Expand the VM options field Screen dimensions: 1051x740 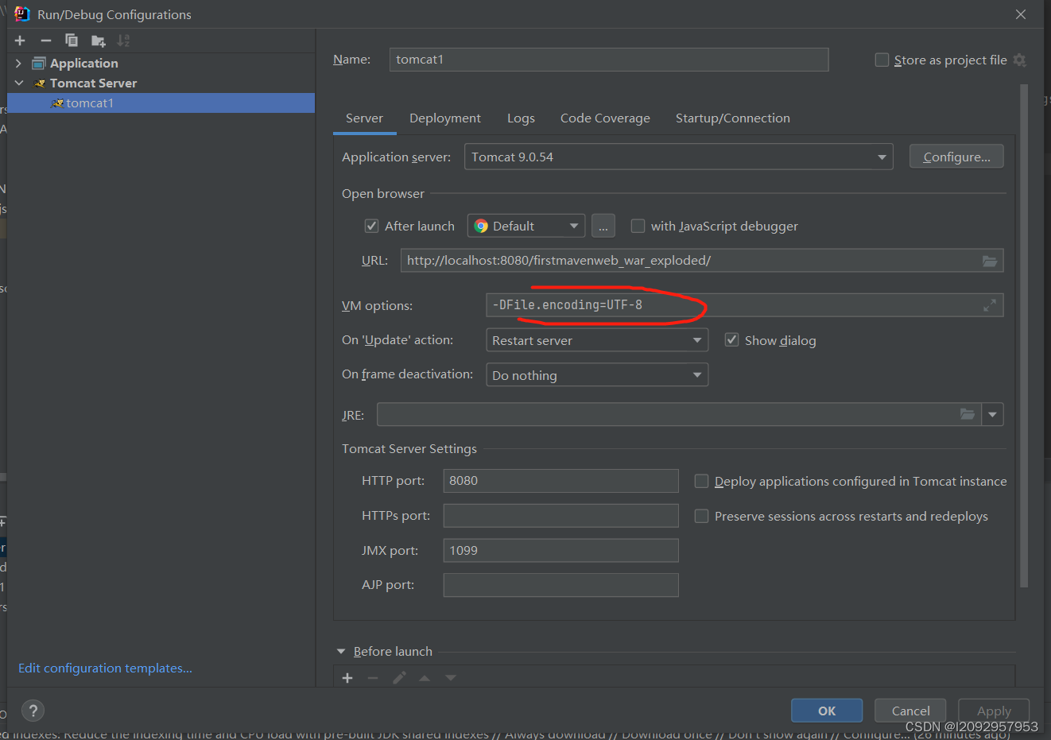pos(990,305)
